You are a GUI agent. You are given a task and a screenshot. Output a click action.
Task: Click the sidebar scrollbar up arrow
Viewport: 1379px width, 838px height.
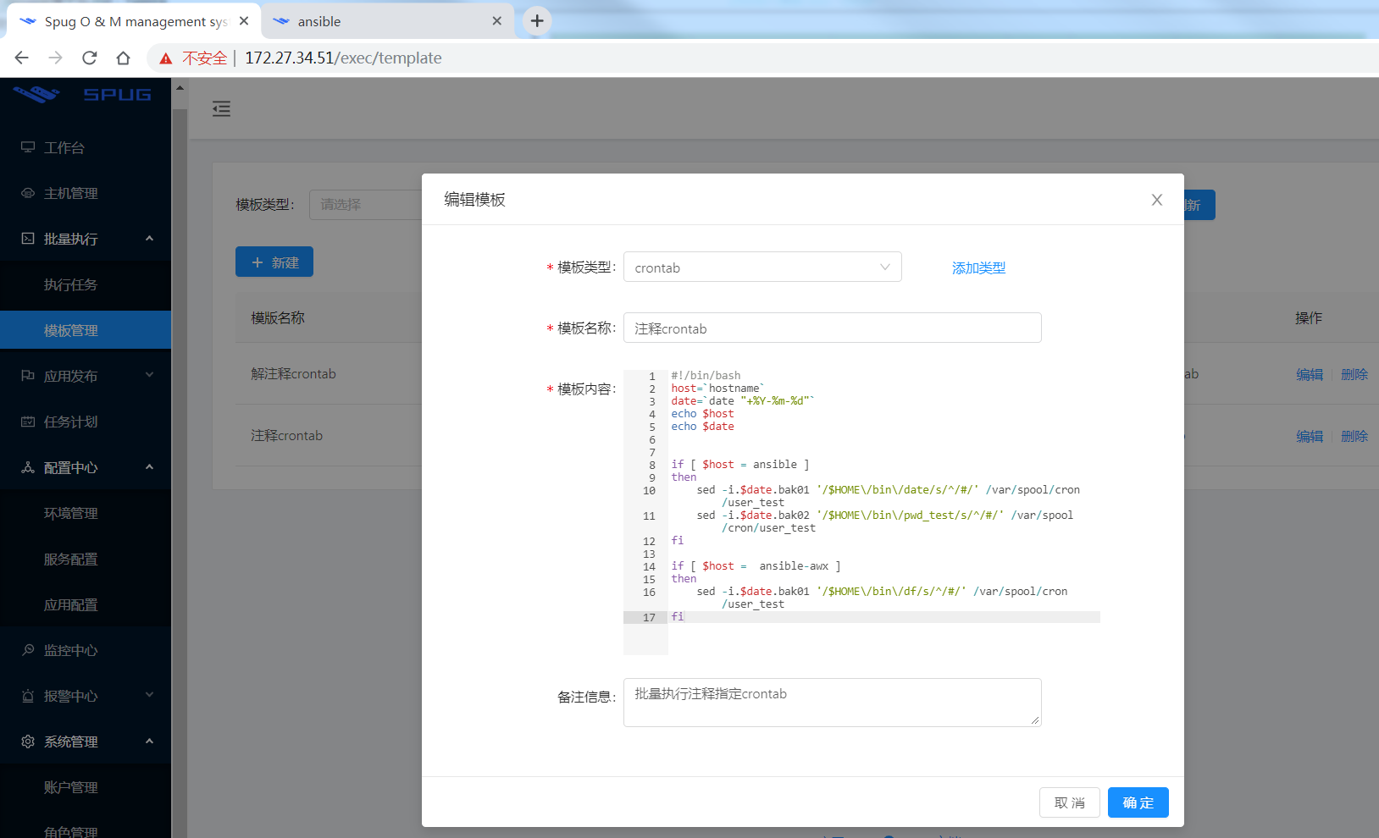[180, 87]
